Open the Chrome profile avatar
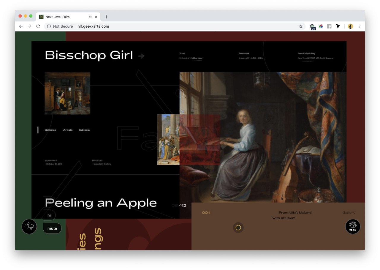 350,26
